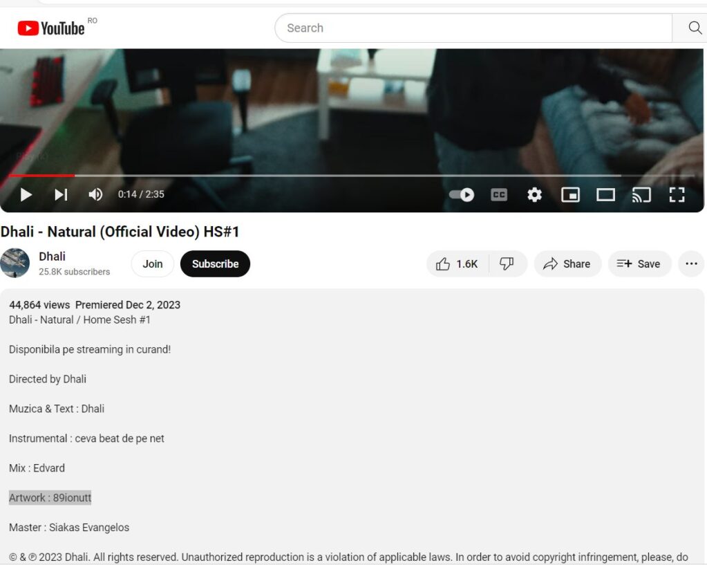Cast video to a TV

(641, 195)
